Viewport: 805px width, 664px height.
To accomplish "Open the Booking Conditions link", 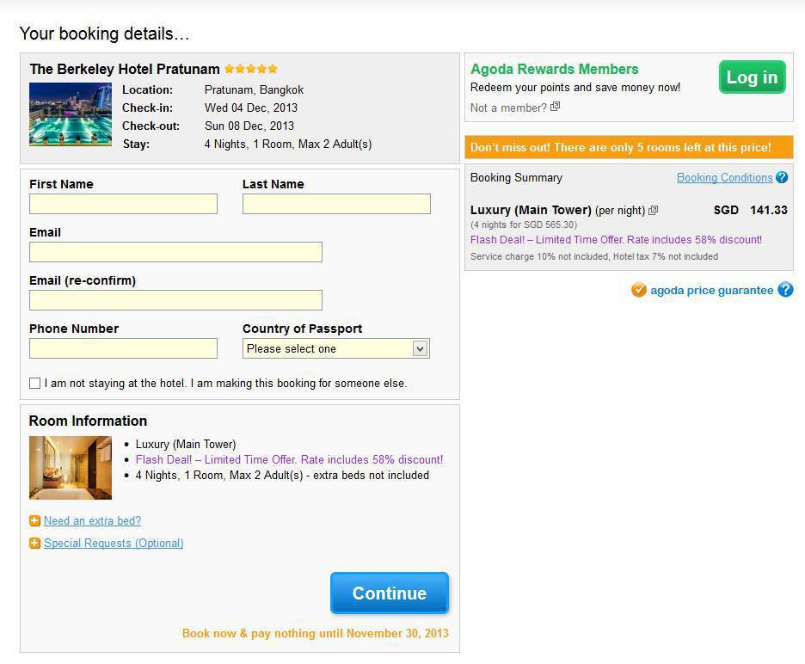I will pyautogui.click(x=724, y=177).
